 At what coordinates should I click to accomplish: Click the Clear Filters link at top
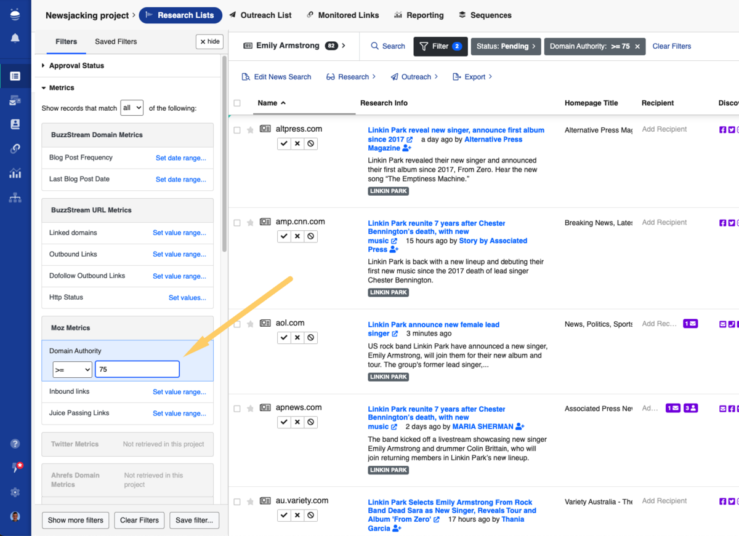tap(671, 46)
